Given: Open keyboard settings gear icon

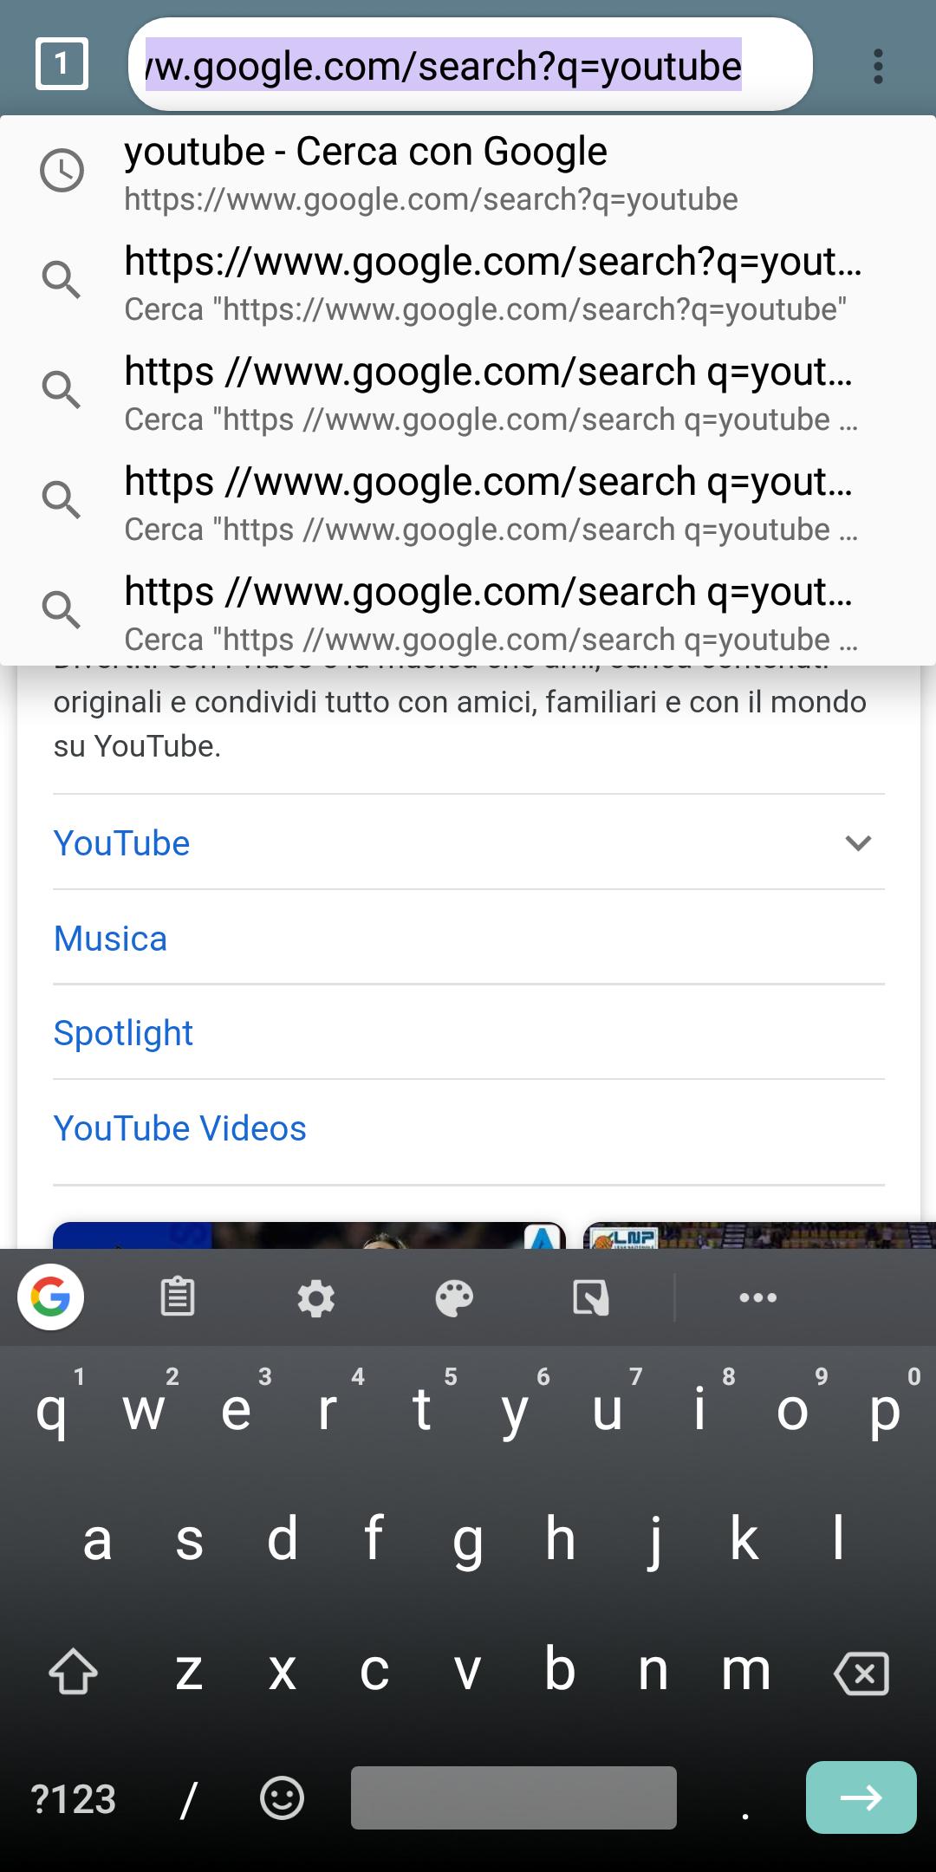Looking at the screenshot, I should [315, 1298].
